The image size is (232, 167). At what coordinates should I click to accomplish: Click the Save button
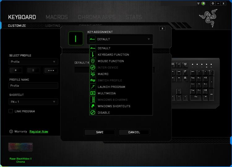(100, 132)
